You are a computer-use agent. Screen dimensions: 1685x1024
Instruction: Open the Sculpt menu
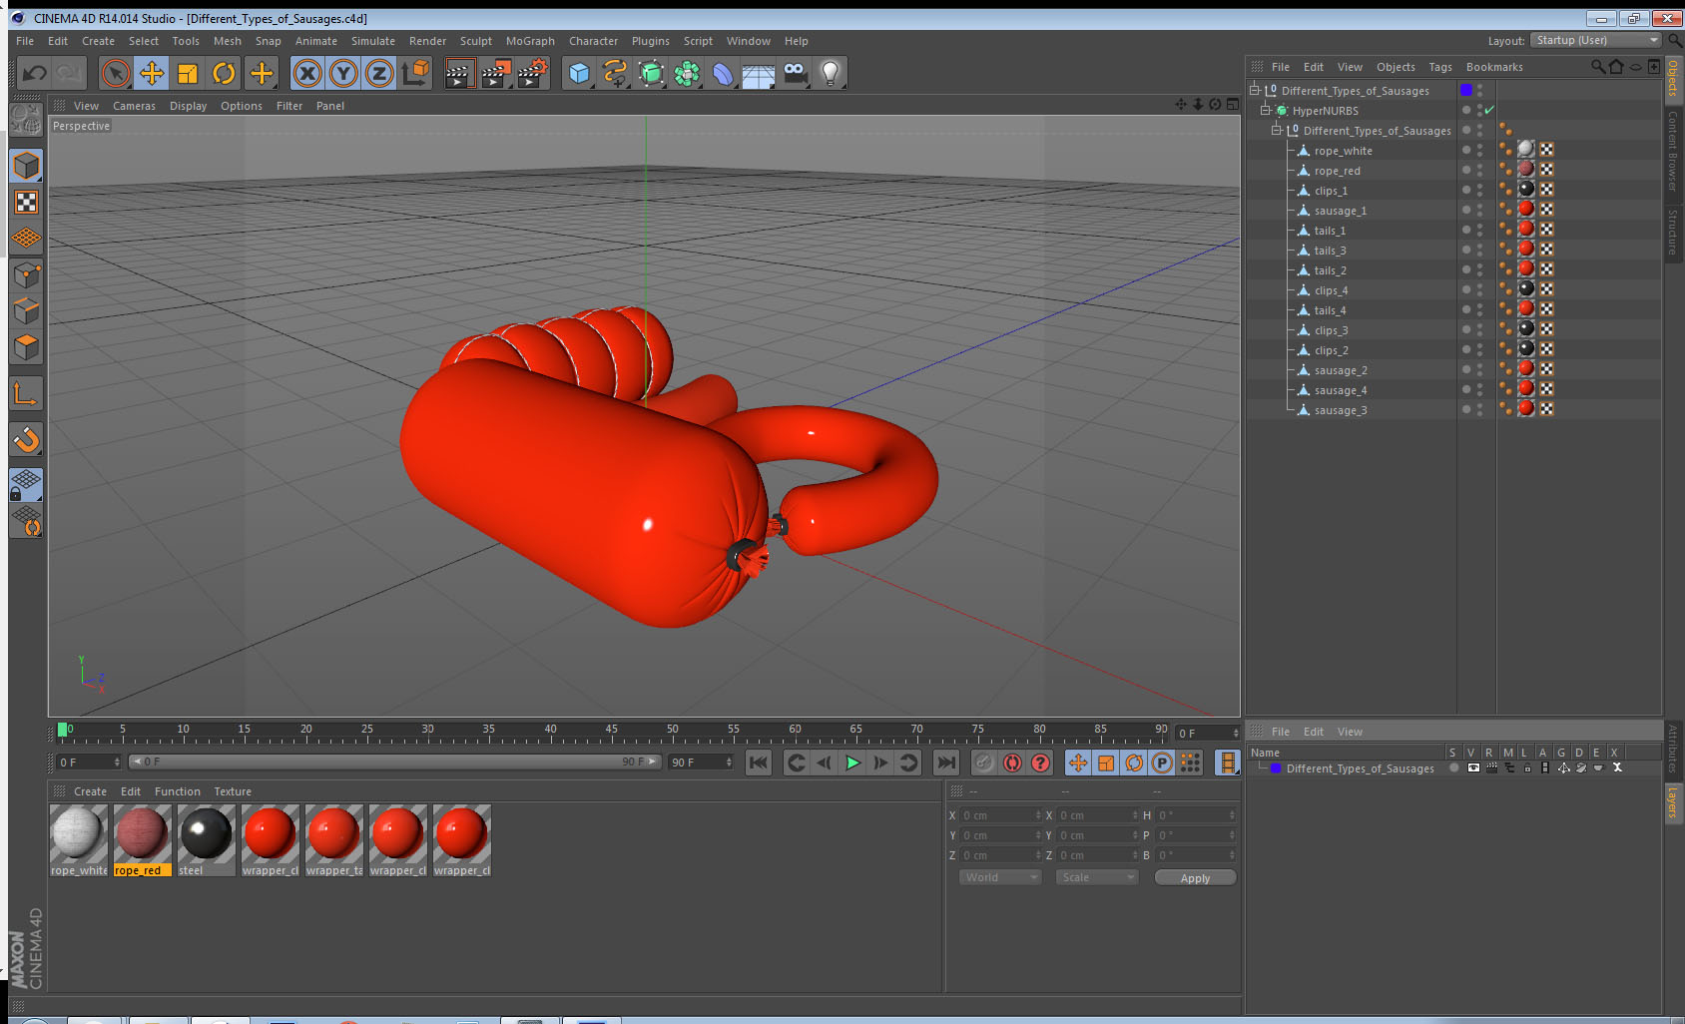475,41
